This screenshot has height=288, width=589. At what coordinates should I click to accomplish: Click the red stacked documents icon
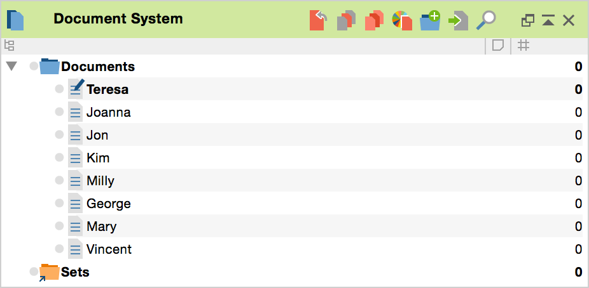373,20
